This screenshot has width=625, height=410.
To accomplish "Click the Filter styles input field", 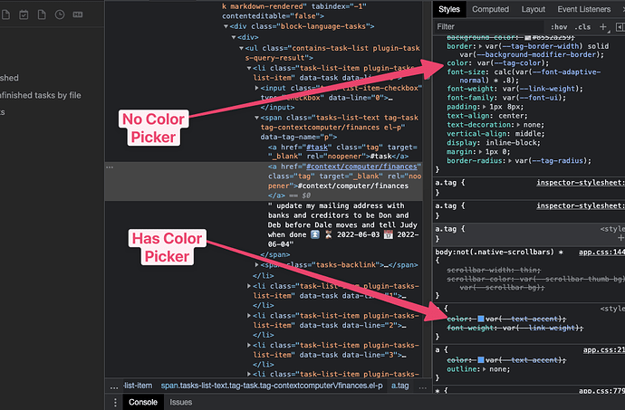I will coord(488,26).
